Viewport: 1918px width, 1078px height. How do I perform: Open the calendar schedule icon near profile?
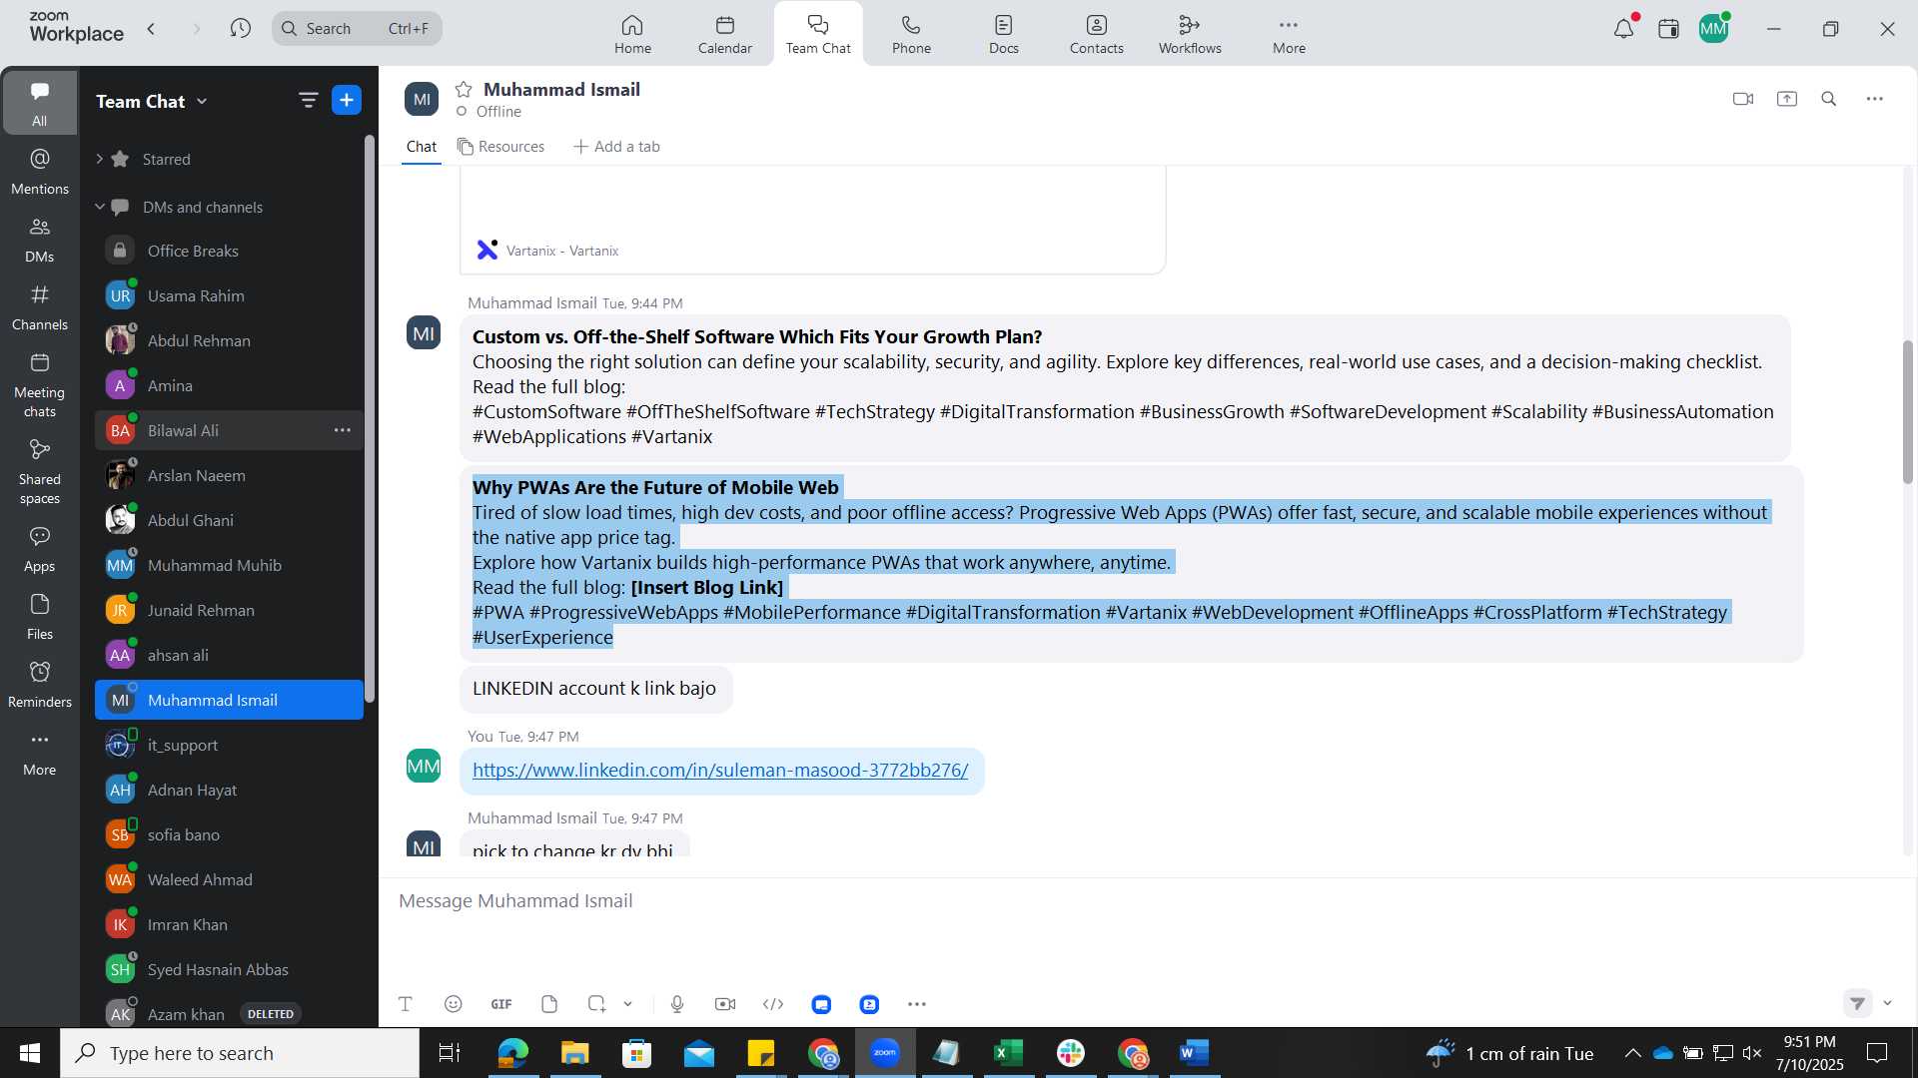tap(1668, 29)
